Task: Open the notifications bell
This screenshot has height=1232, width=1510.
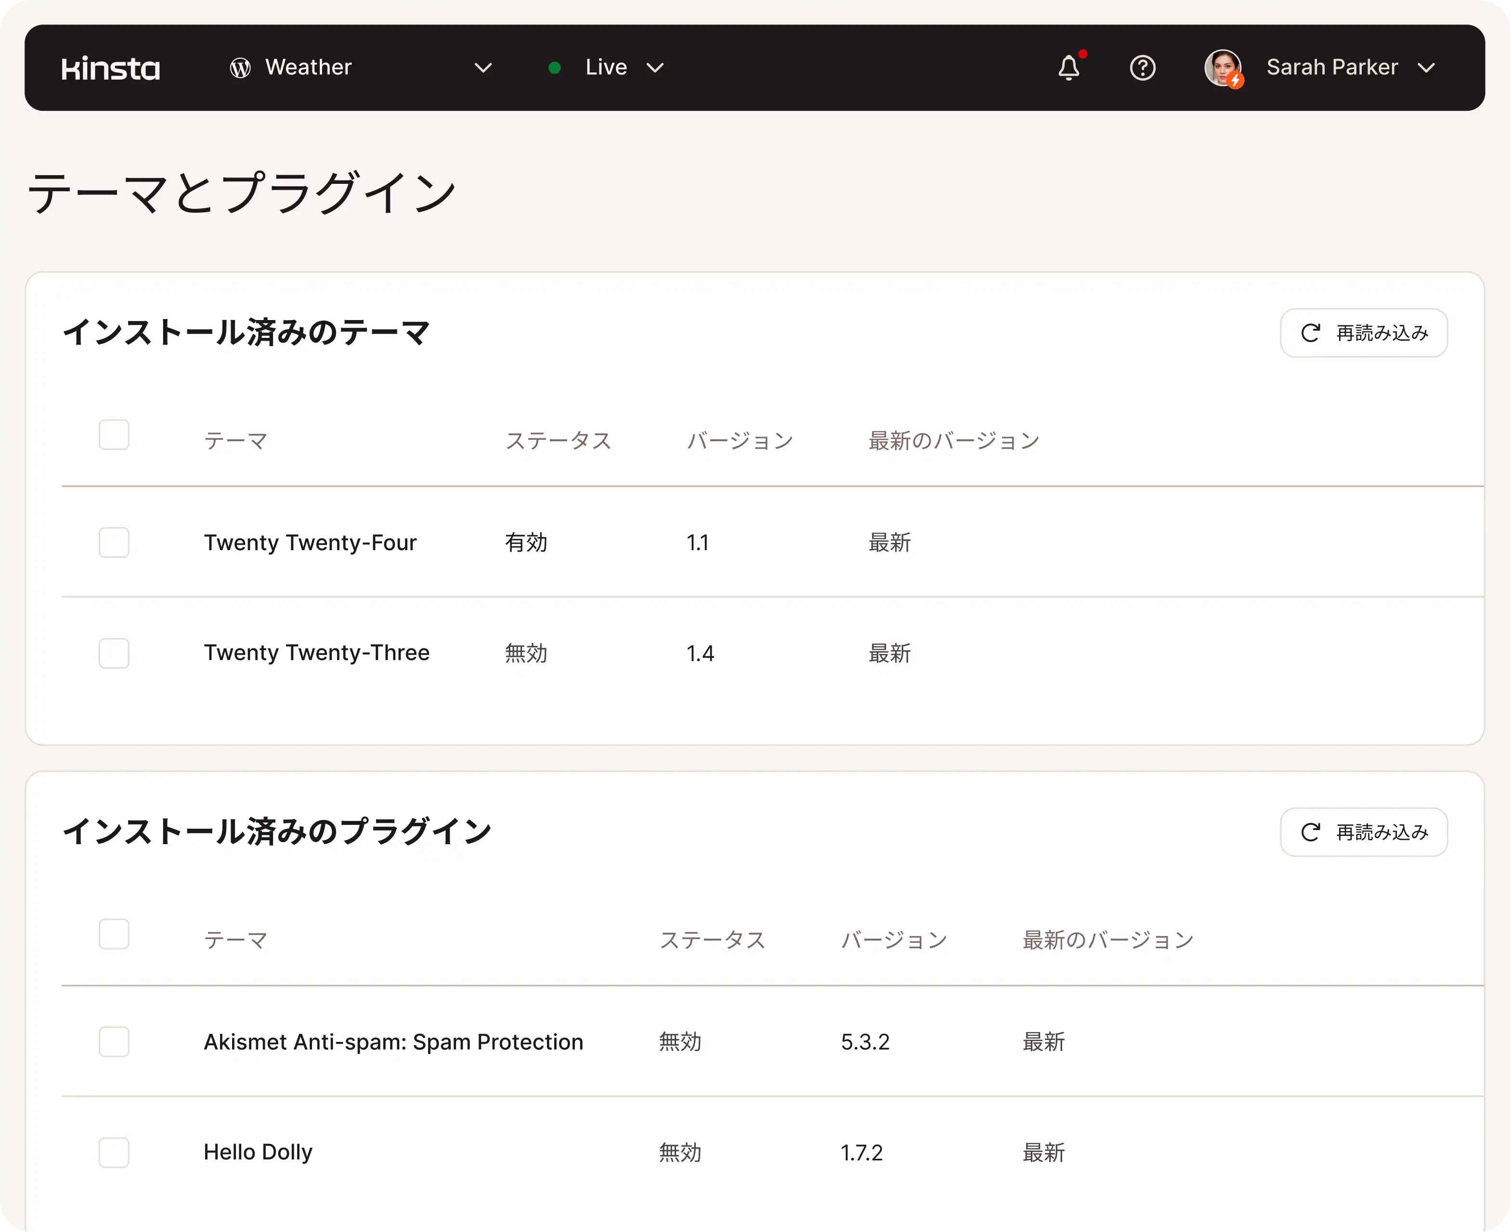Action: click(1068, 68)
